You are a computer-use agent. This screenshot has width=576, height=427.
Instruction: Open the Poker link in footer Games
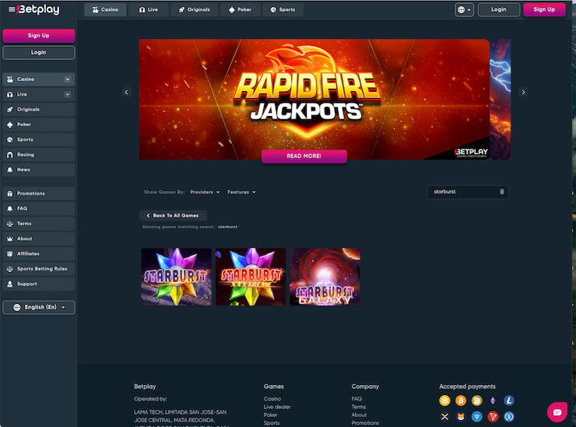(270, 415)
